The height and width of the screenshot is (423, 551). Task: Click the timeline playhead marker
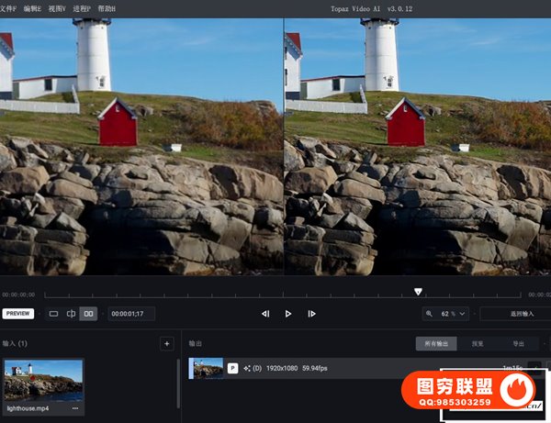[418, 292]
